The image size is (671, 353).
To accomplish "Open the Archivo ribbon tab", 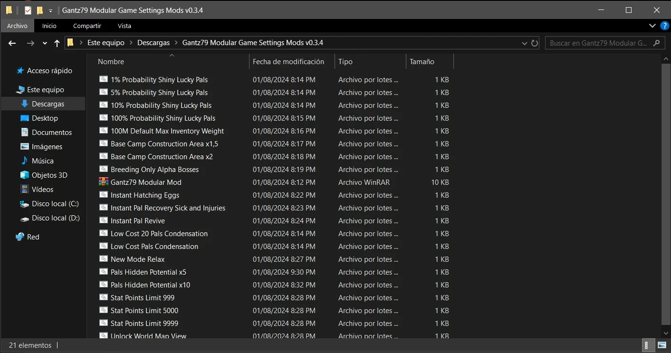I will tap(17, 26).
